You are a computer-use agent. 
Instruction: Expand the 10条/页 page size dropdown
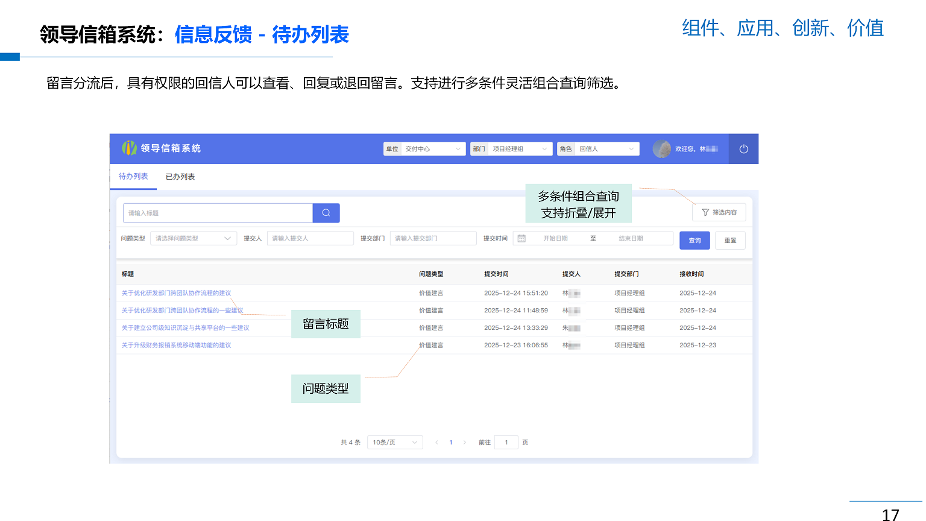tap(395, 442)
